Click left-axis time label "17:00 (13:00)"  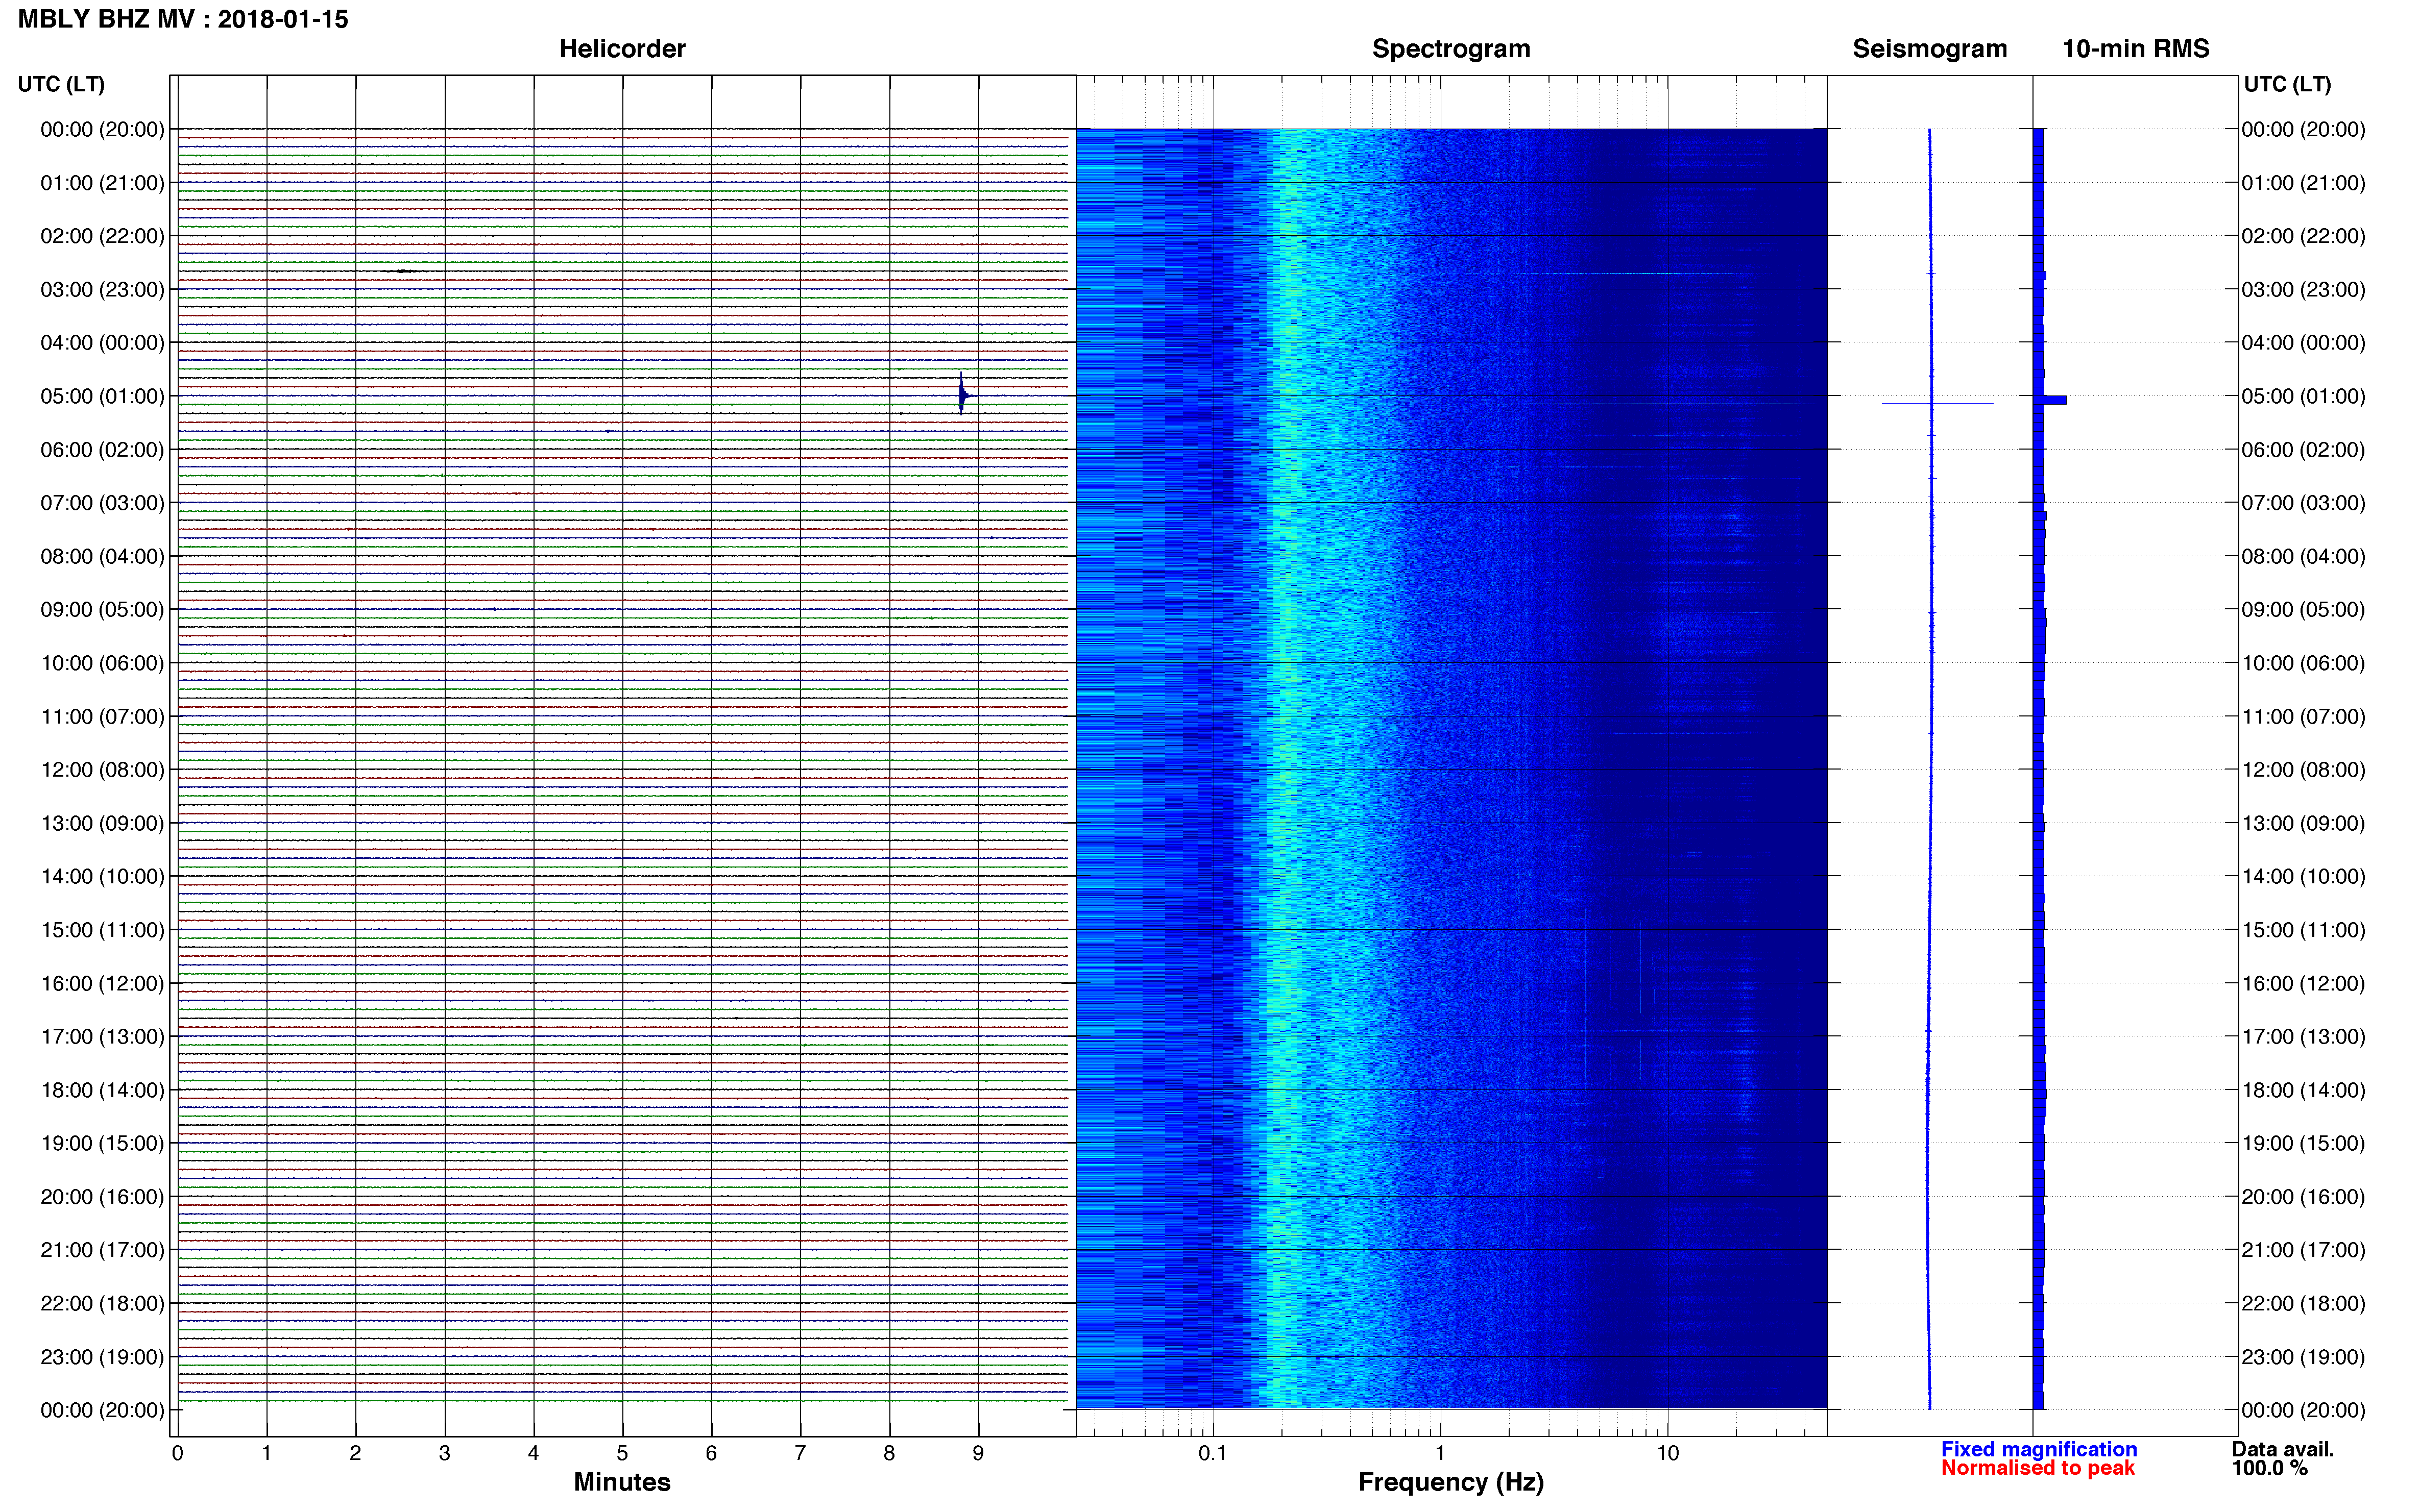point(102,1037)
